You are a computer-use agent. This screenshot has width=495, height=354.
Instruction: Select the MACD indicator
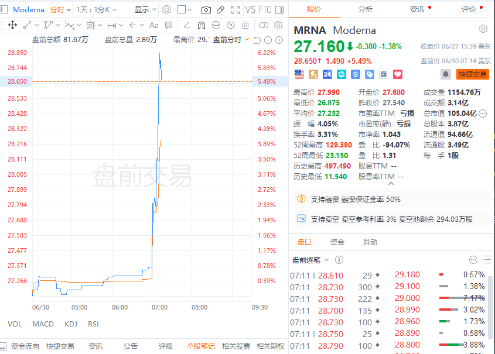[x=43, y=324]
